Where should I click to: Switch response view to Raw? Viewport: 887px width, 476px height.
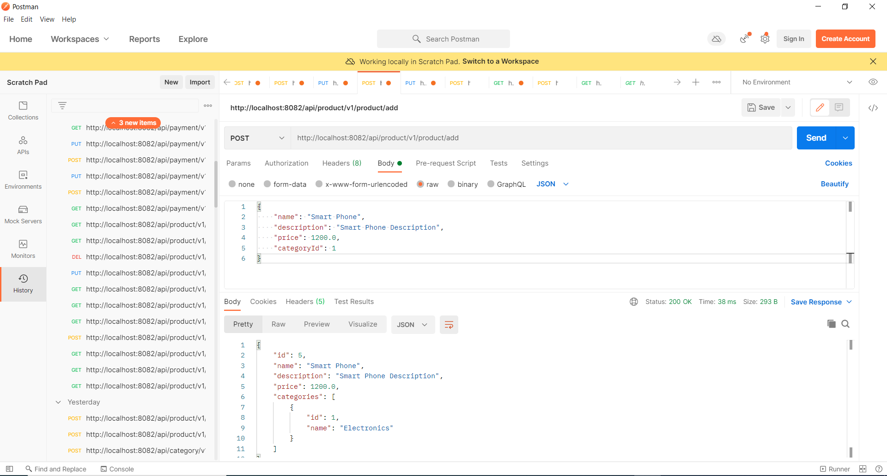[278, 324]
